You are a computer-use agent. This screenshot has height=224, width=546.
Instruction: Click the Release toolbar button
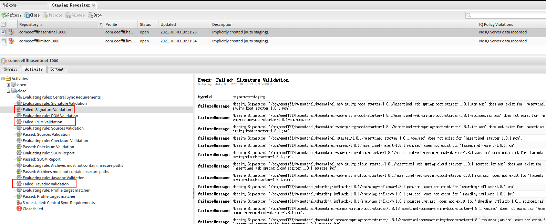pos(75,15)
